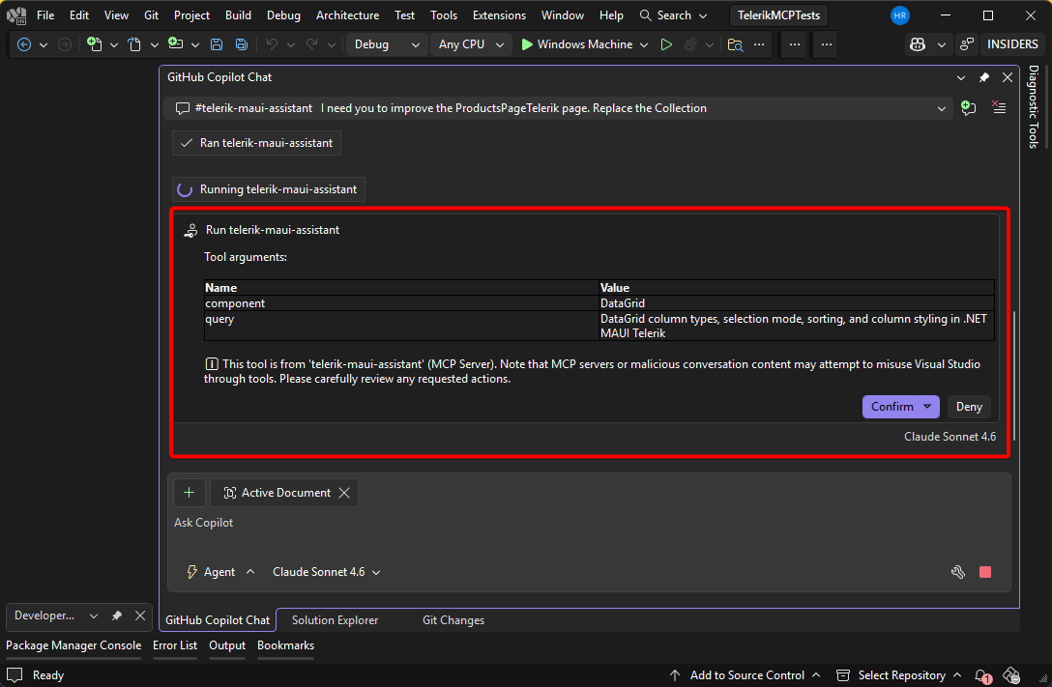This screenshot has height=687, width=1052.
Task: Click Start Without Debugging outline play icon
Action: (666, 44)
